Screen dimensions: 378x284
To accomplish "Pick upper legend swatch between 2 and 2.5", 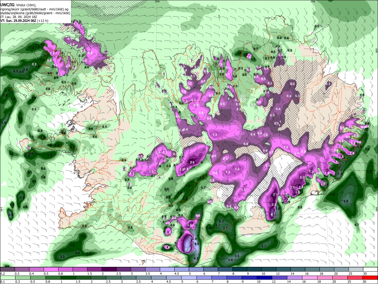I will click(109, 270).
